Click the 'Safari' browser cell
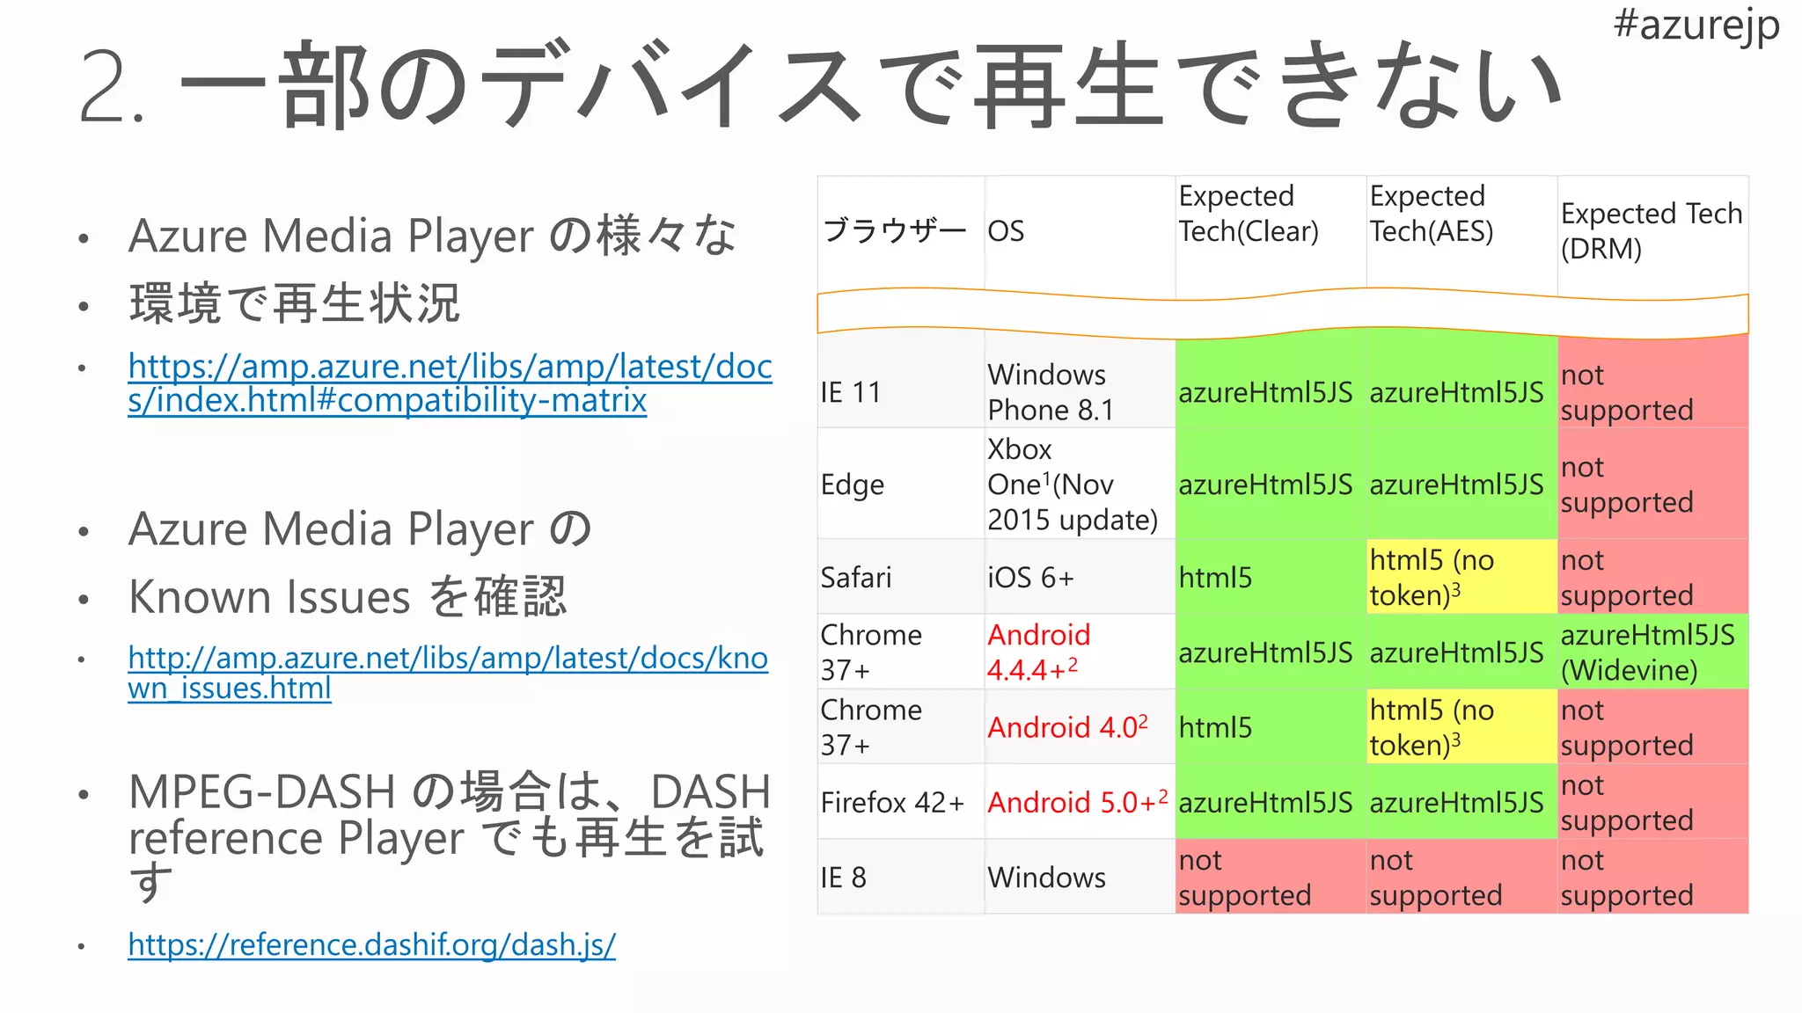 pyautogui.click(x=900, y=577)
